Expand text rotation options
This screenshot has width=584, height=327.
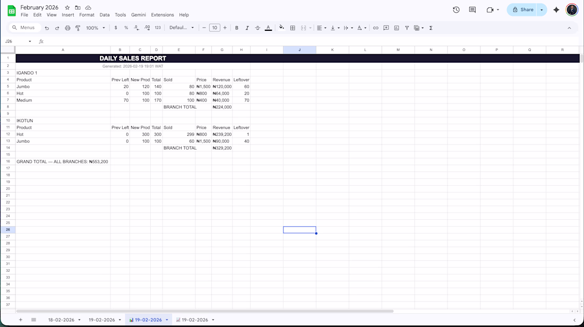pyautogui.click(x=365, y=28)
